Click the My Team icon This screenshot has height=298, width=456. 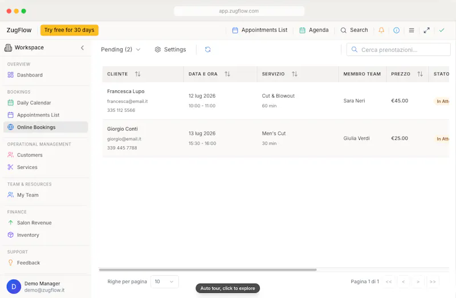click(10, 195)
